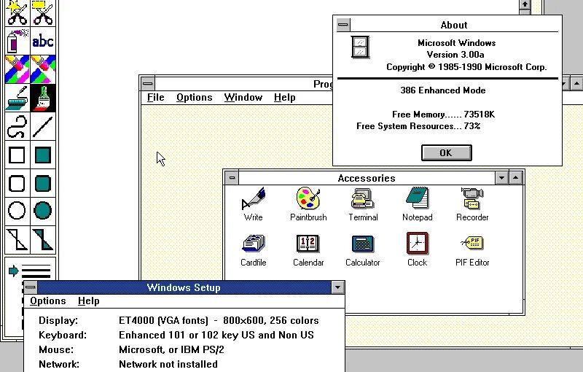Select the rectangular Pick scissors tool

43,12
